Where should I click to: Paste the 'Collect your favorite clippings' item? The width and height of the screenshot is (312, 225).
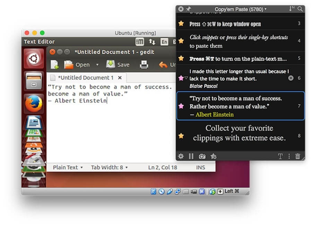pos(240,136)
